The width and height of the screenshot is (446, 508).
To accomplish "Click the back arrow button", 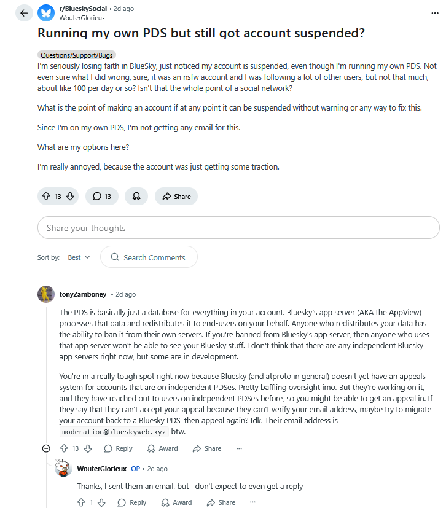I will 24,13.
